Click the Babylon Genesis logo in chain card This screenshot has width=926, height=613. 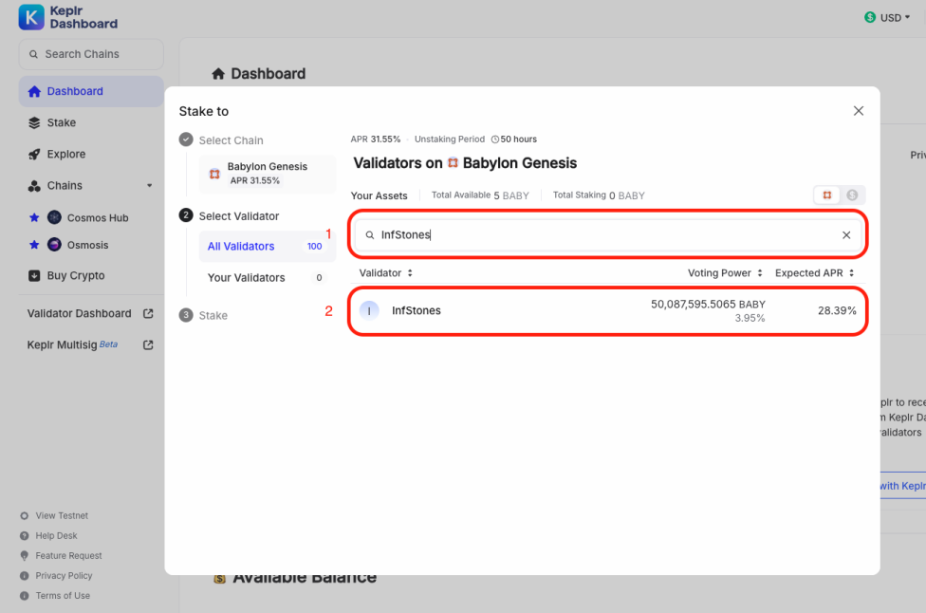point(215,174)
